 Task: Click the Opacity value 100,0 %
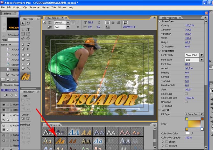[189, 25]
